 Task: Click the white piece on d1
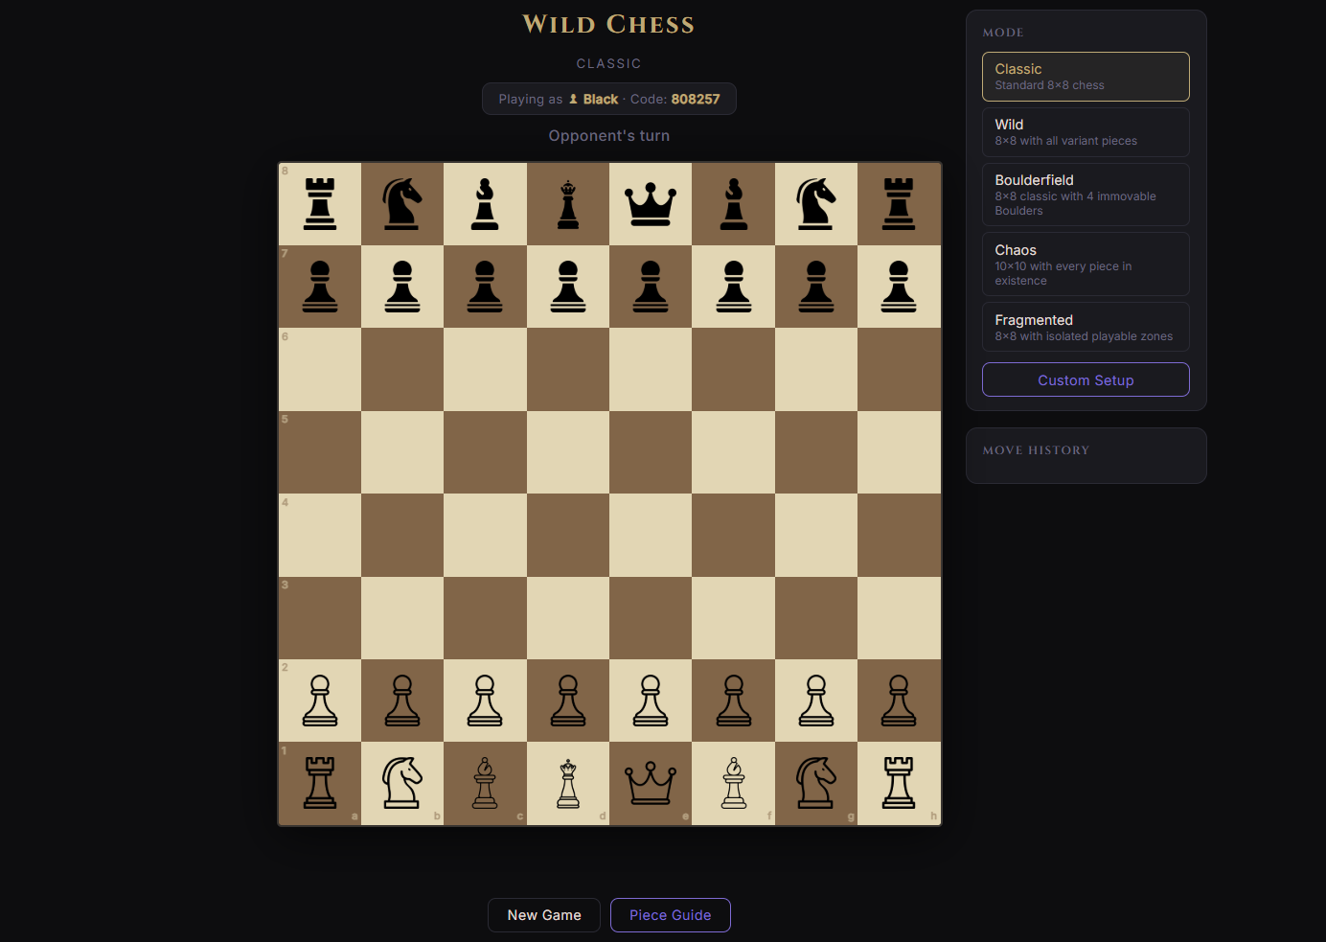568,783
